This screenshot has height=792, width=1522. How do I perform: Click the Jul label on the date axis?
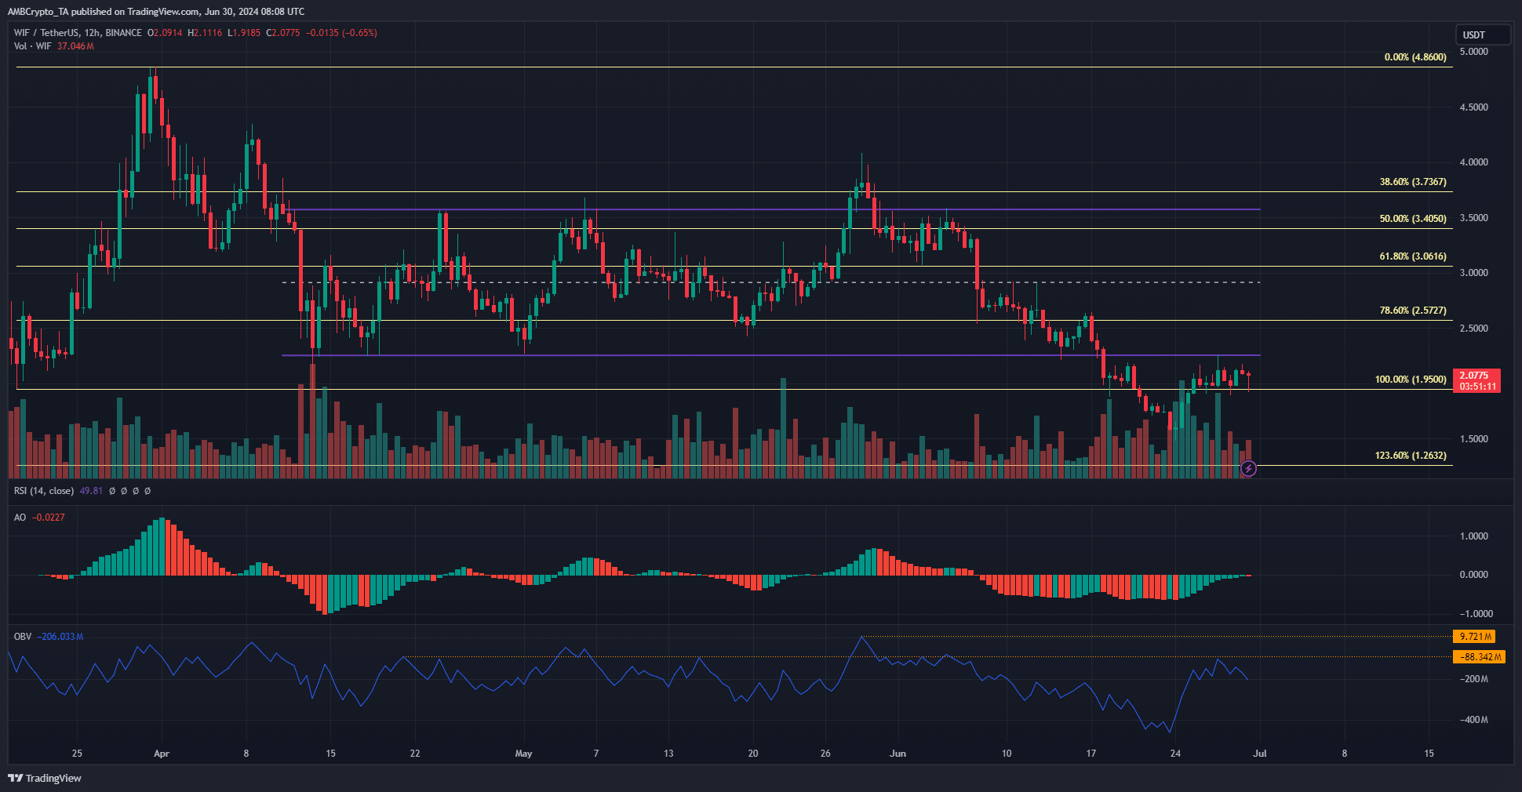coord(1259,754)
